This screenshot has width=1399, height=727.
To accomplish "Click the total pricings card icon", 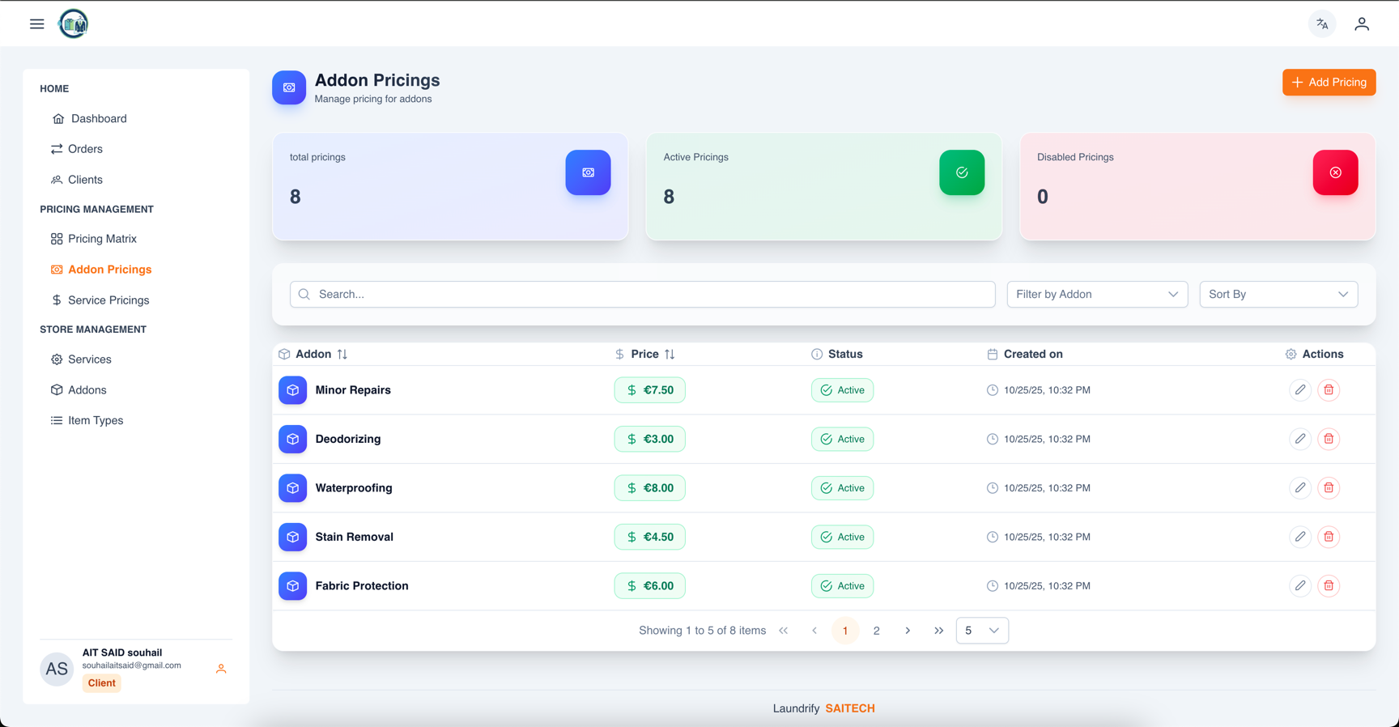I will (x=588, y=172).
